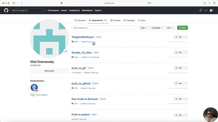Click the Private badge beside push_to_git

(x=91, y=68)
